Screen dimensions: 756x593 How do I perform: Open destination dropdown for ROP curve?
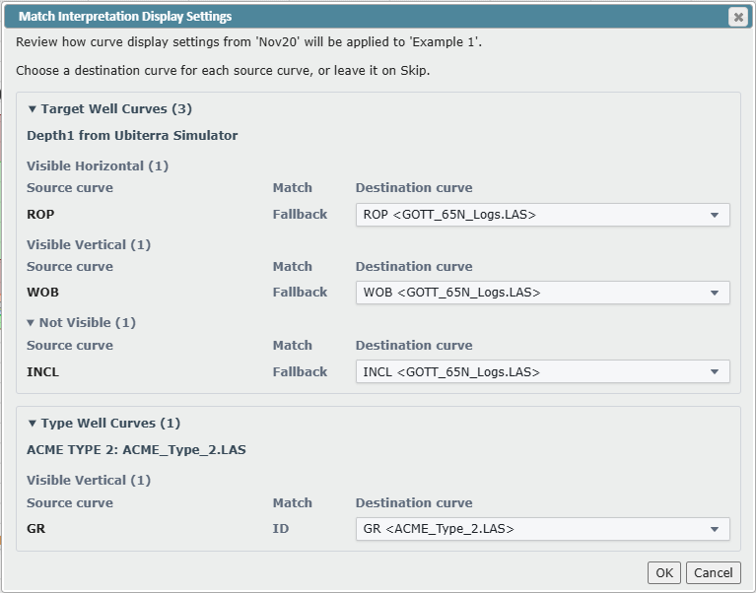(543, 215)
